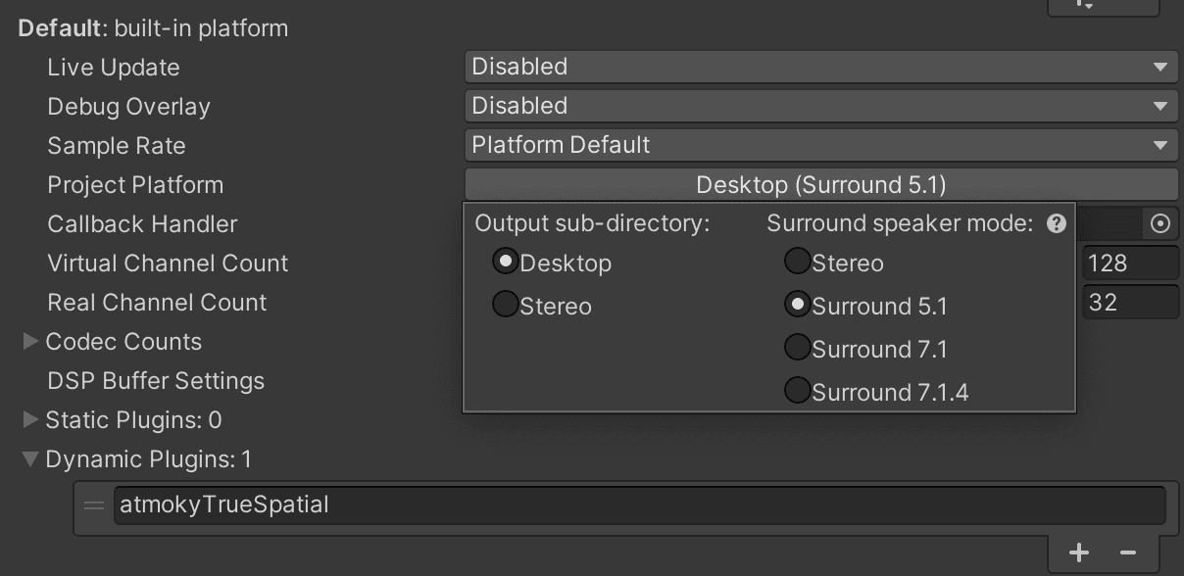Open help for Surround speaker mode
This screenshot has width=1184, height=576.
point(1057,223)
